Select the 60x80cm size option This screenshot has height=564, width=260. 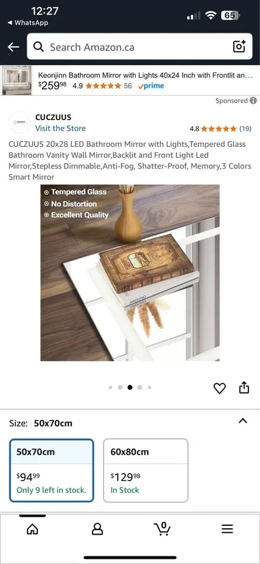point(146,471)
